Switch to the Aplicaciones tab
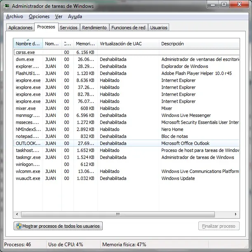252x252 pixels. [x=20, y=28]
